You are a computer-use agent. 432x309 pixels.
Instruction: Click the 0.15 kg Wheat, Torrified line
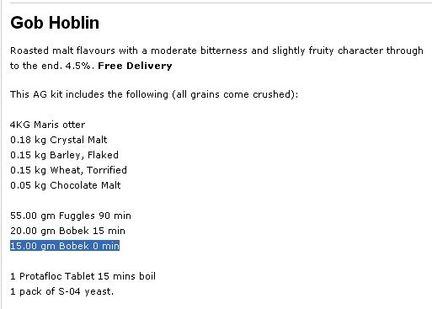coord(68,170)
